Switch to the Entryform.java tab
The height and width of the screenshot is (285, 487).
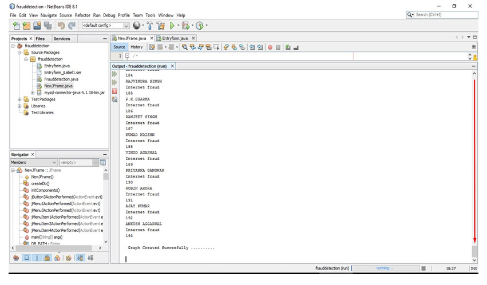pos(175,38)
